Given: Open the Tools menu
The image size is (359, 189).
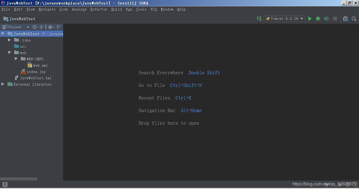Looking at the screenshot, I should click(141, 9).
